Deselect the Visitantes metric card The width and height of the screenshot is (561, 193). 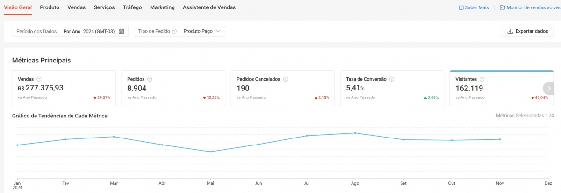(502, 89)
